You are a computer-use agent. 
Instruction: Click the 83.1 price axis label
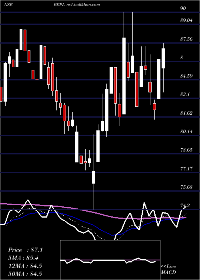[x=185, y=94]
